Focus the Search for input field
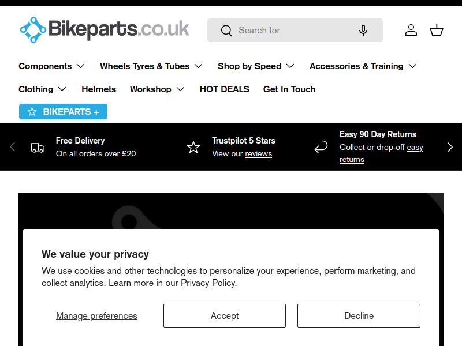Viewport: 462px width, 346px height. 295,31
